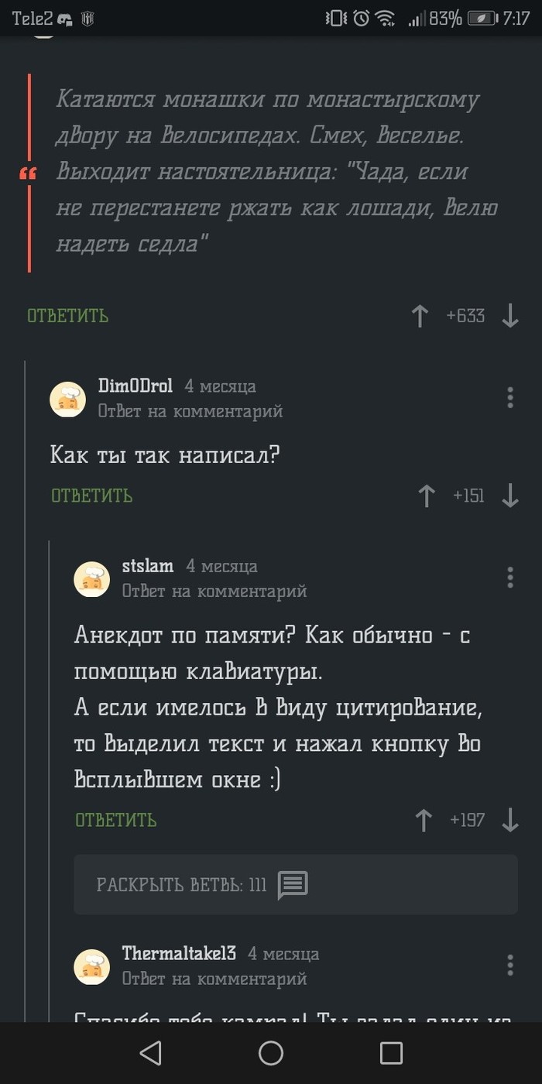Reply to DimODrol's comment
542x1084 pixels.
pyautogui.click(x=91, y=496)
